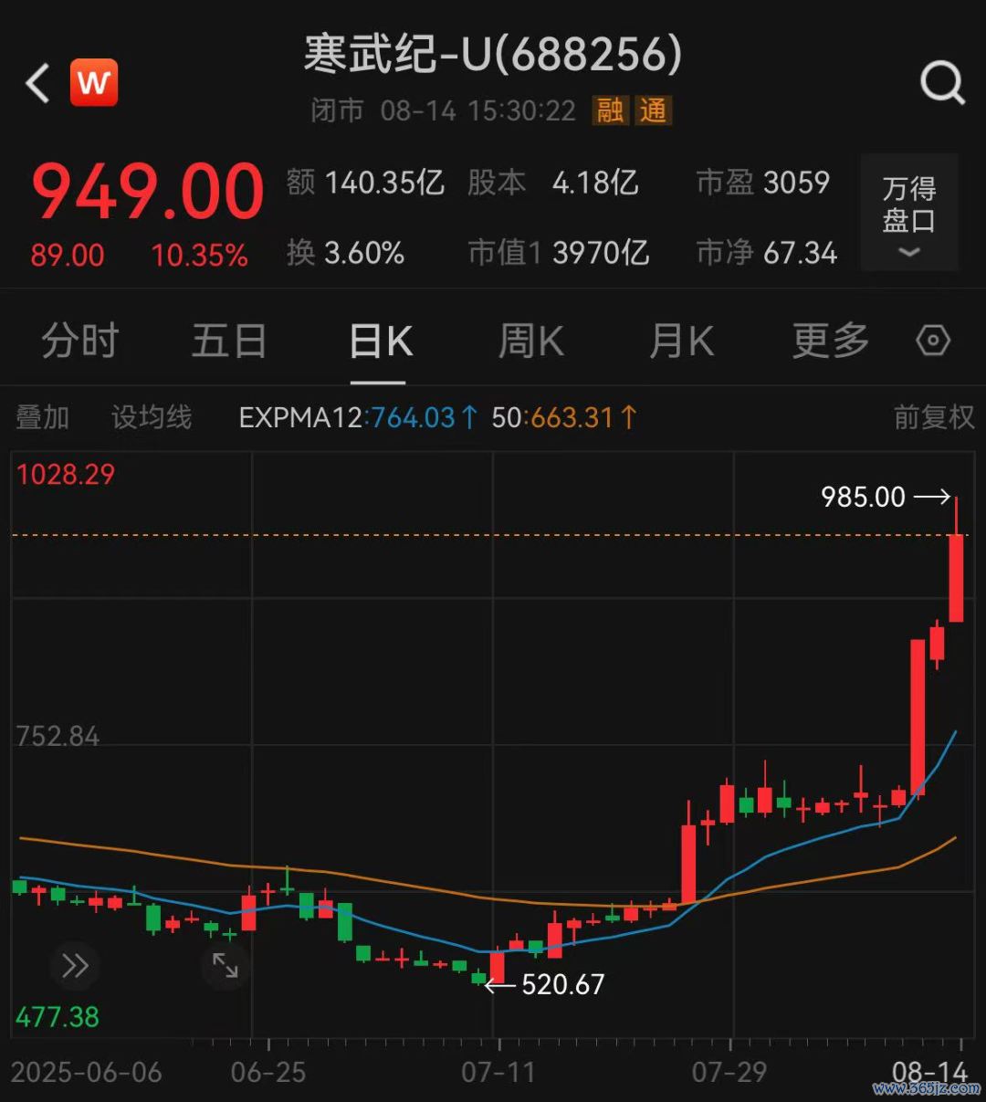Tap the 520.67 low label
The height and width of the screenshot is (1102, 986).
point(563,984)
